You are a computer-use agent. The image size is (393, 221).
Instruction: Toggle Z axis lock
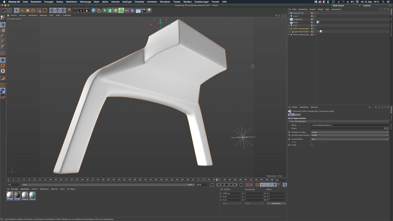(x=63, y=10)
